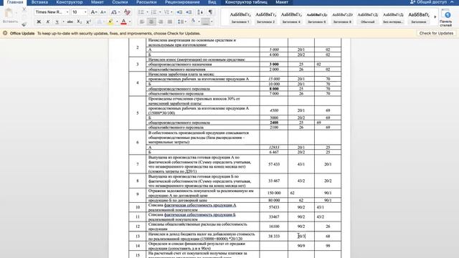Switch to the Ссылки tab
The height and width of the screenshot is (258, 459).
coord(120,2)
